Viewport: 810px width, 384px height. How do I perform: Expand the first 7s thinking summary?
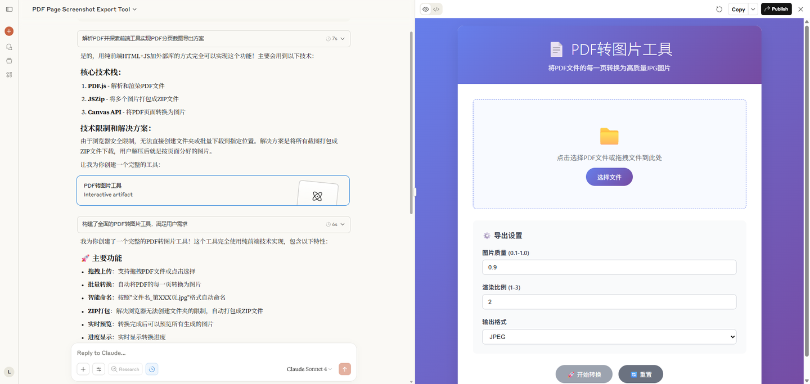tap(214, 39)
